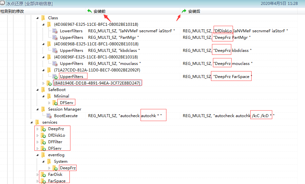Collapse the eventlog node
This screenshot has width=305, height=184.
click(37, 155)
